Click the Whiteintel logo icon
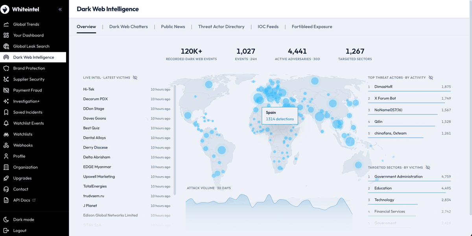This screenshot has width=472, height=236. pyautogui.click(x=5, y=9)
